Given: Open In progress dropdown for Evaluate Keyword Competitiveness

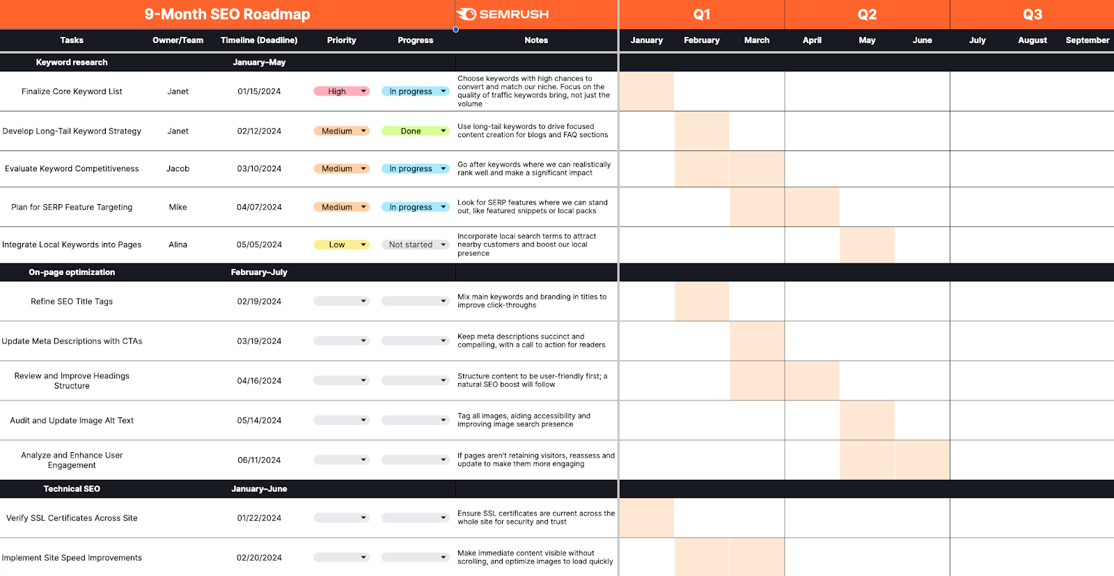Looking at the screenshot, I should (444, 169).
